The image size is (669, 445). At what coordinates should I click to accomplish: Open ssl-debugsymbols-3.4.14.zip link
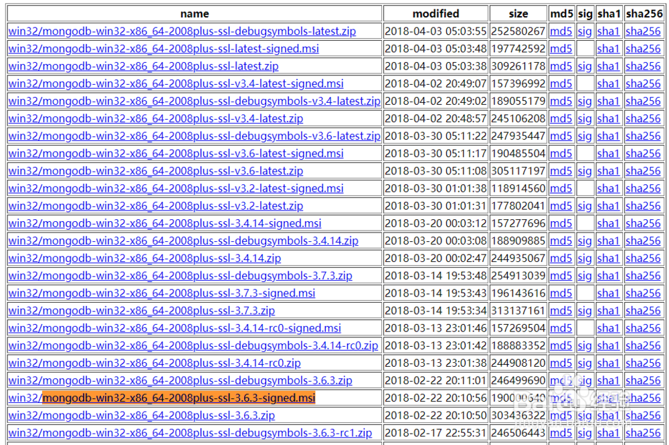point(183,241)
